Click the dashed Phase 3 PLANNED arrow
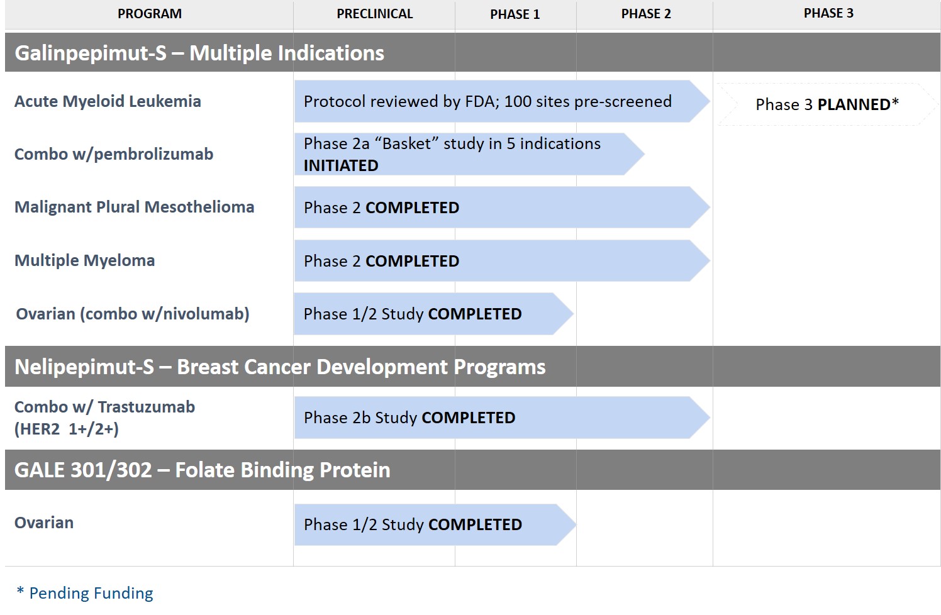 [826, 104]
